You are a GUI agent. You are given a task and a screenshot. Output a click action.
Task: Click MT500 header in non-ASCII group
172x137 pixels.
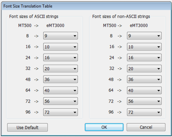pyautogui.click(x=110, y=25)
